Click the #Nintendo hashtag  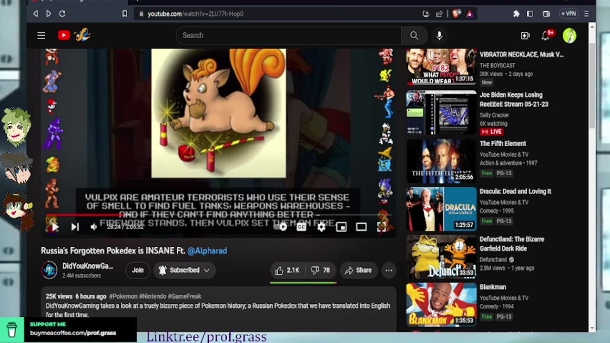pos(152,296)
